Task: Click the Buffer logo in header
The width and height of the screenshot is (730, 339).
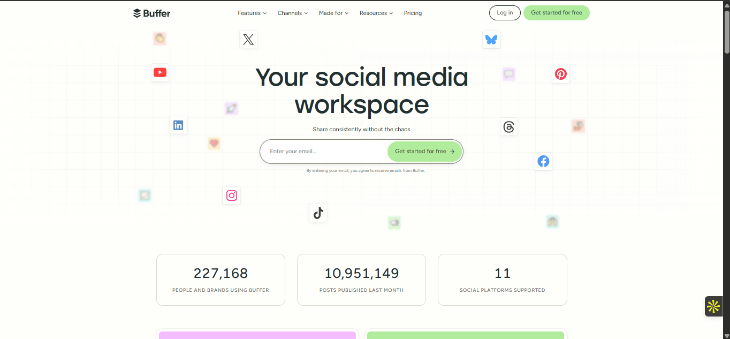Action: [x=151, y=13]
